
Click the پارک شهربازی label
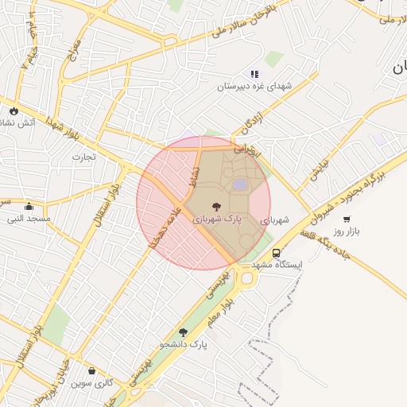pyautogui.click(x=217, y=219)
